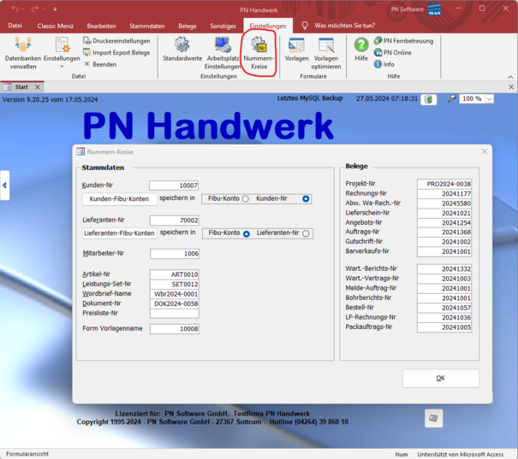Switch to the Belege ribbon tab
518x459 pixels.
click(x=188, y=26)
